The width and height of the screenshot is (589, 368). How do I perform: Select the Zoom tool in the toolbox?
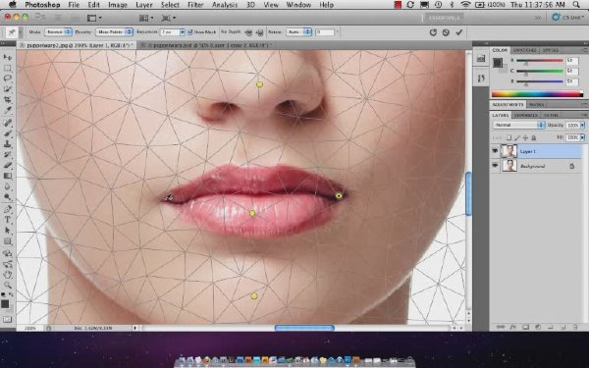pos(8,285)
